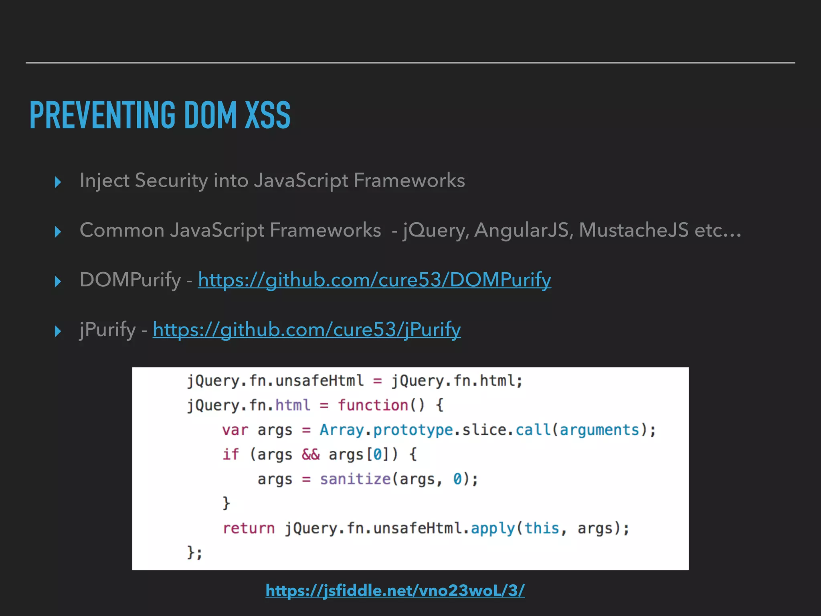Click the 'DOMPurify -' label text
The height and width of the screenshot is (616, 821).
[x=136, y=280]
